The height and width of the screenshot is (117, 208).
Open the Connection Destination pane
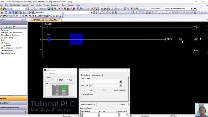[13, 108]
